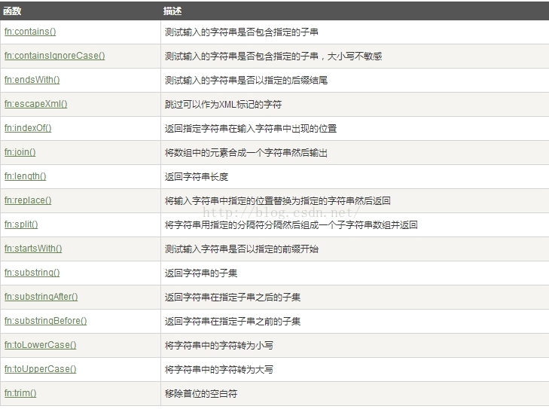Select description 返回指定字符串在输入字符串中出现的位置
Image resolution: width=549 pixels, height=409 pixels.
pyautogui.click(x=251, y=129)
